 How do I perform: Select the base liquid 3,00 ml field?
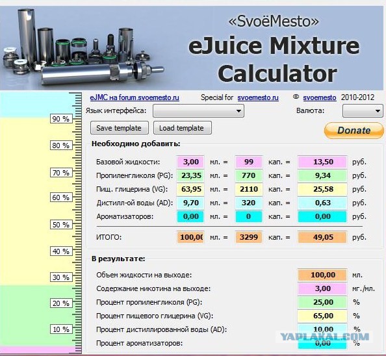pyautogui.click(x=190, y=162)
